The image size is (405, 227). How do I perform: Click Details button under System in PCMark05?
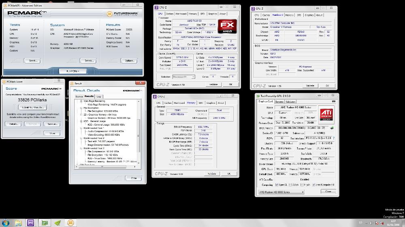tap(88, 61)
